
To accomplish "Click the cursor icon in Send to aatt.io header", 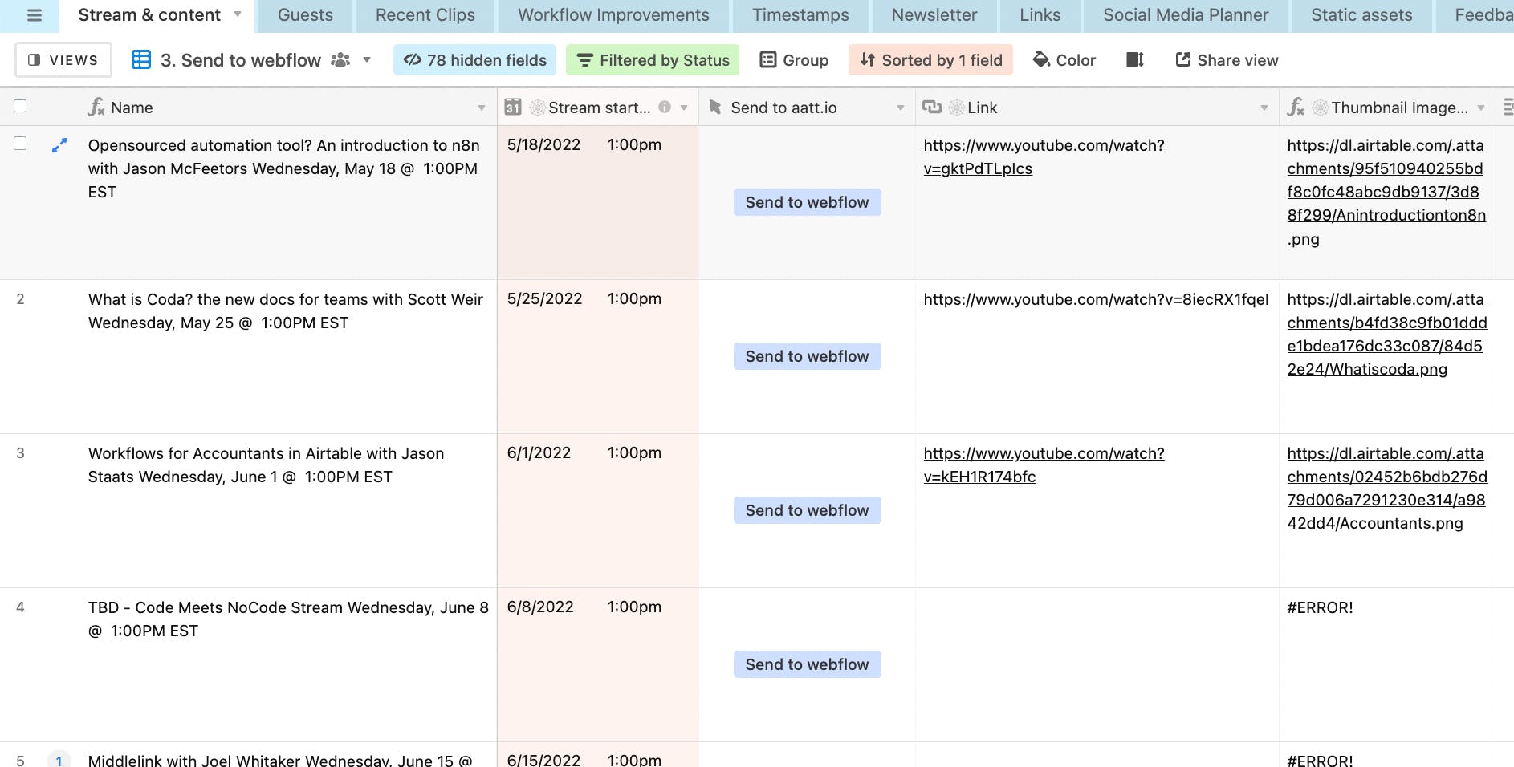I will tap(715, 107).
